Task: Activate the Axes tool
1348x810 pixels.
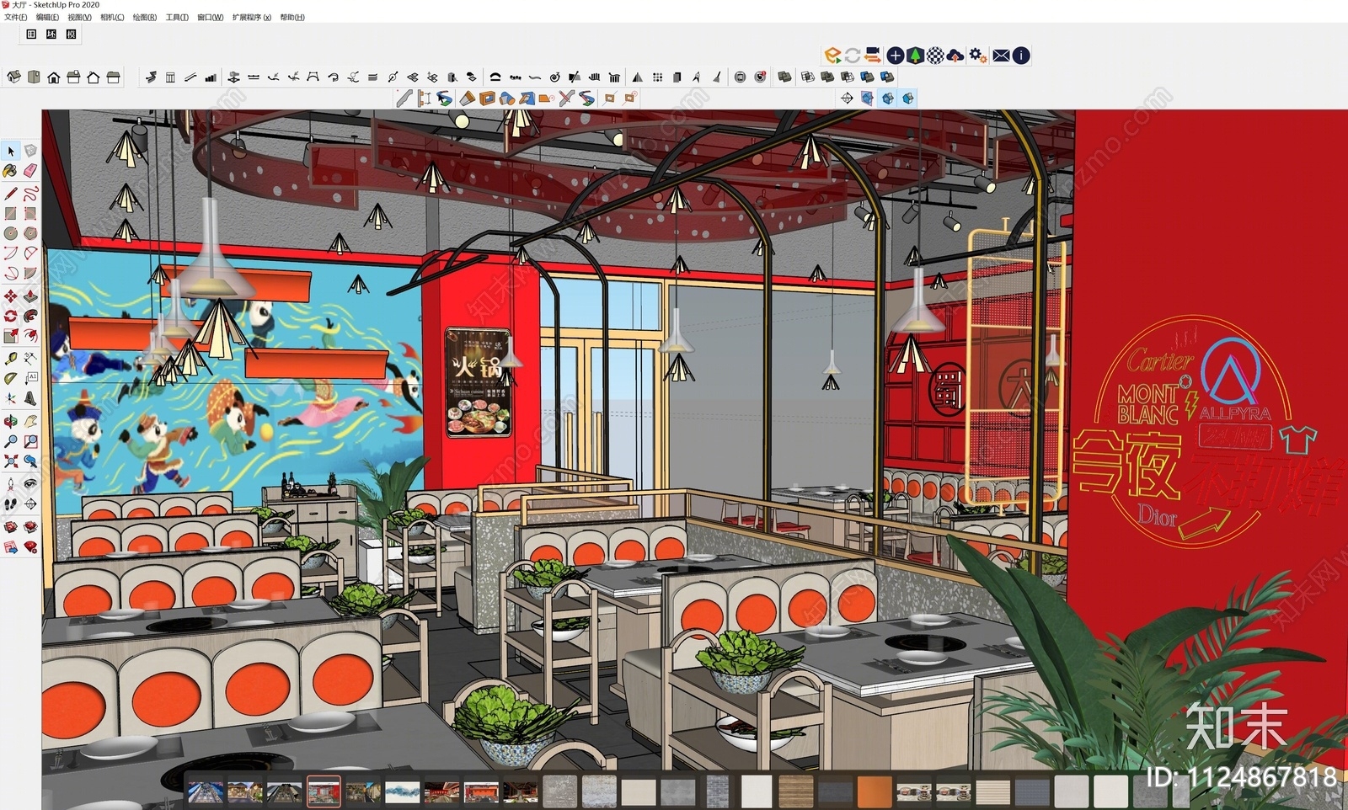Action: coord(11,398)
